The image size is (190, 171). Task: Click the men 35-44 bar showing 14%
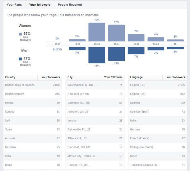tap(116, 54)
